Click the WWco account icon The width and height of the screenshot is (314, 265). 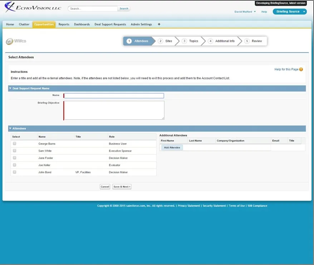[x=9, y=41]
